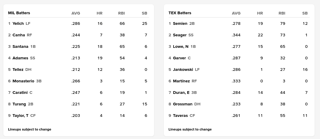Click Tellez in the MIL lineup
This screenshot has height=139, width=320.
click(18, 69)
